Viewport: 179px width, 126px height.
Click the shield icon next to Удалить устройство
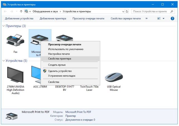[45, 71]
